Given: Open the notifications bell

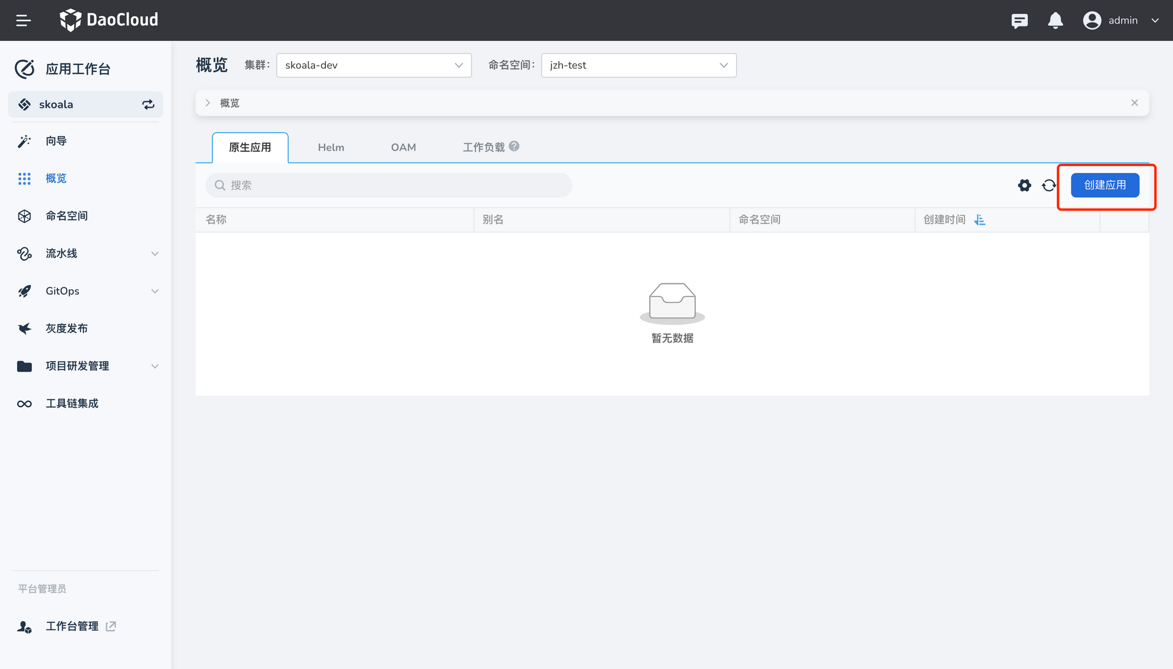Looking at the screenshot, I should pyautogui.click(x=1055, y=21).
